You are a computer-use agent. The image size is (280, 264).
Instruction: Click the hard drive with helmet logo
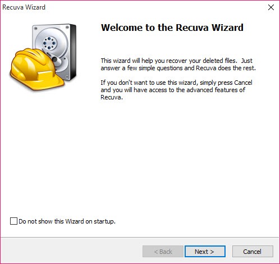pyautogui.click(x=43, y=57)
